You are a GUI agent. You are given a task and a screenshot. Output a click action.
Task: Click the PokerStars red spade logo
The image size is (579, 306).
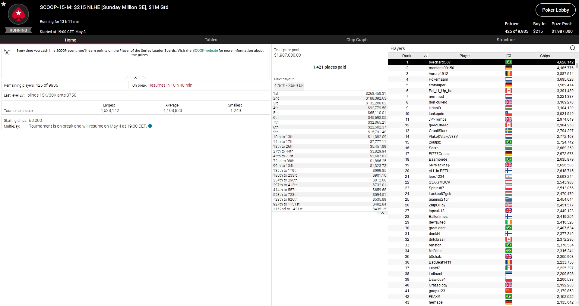pos(18,14)
